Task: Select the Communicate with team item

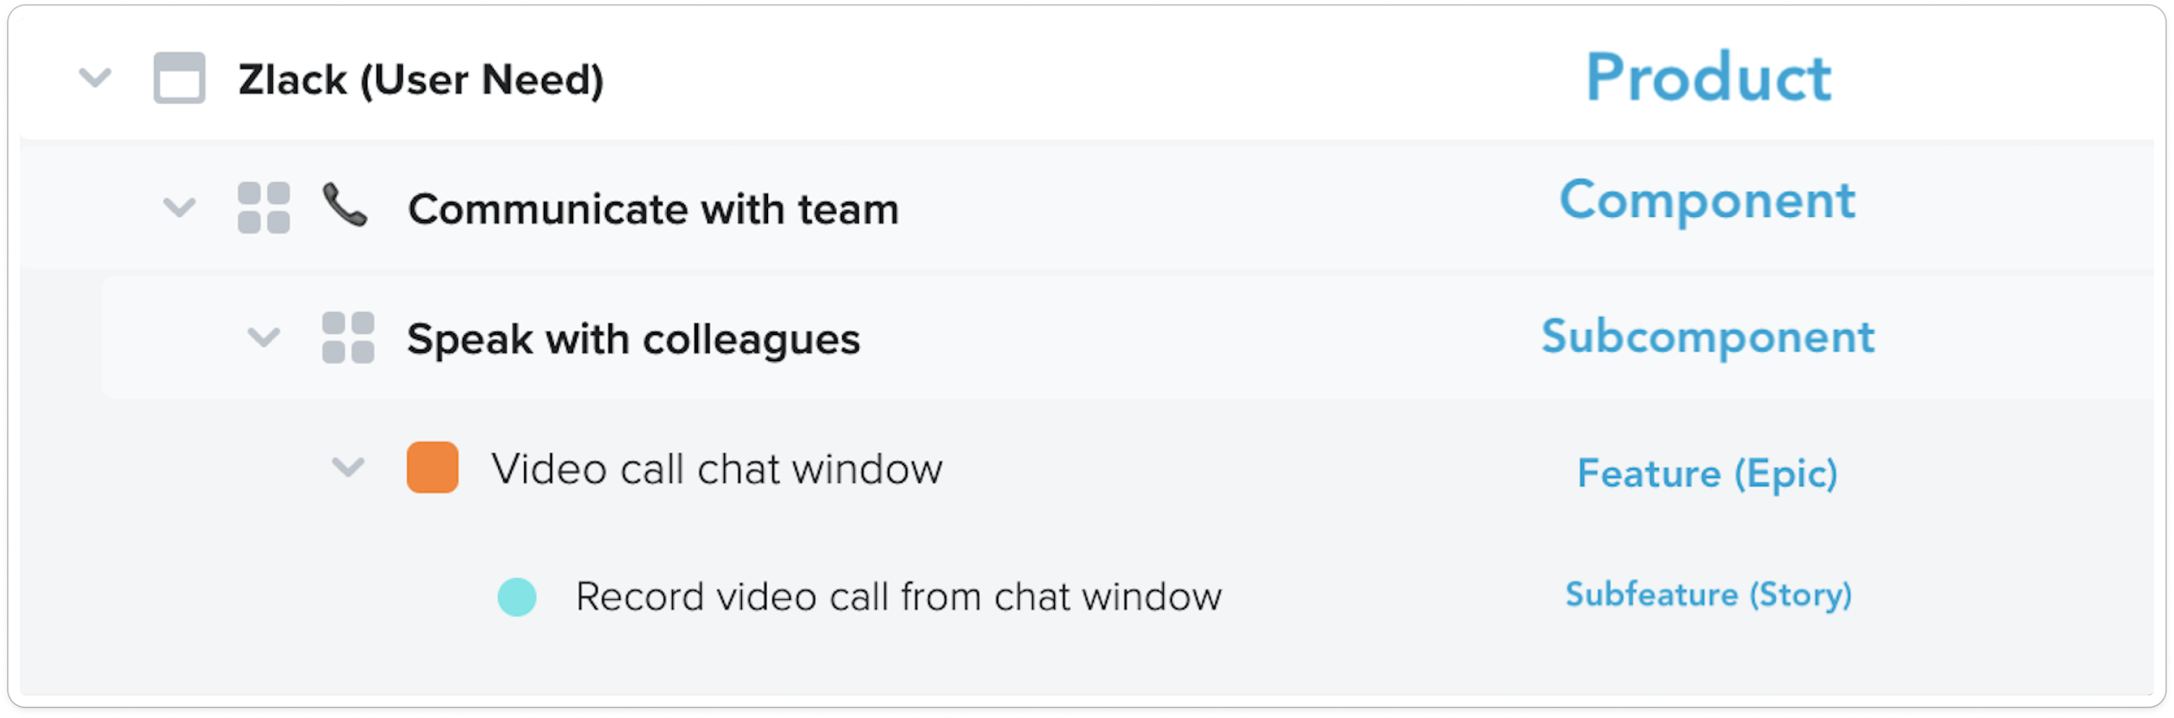Action: pos(652,209)
